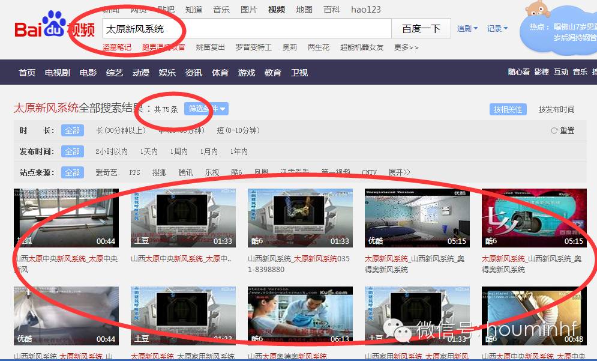Filter duration to 长(30分钟以上)
The height and width of the screenshot is (361, 597).
121,130
